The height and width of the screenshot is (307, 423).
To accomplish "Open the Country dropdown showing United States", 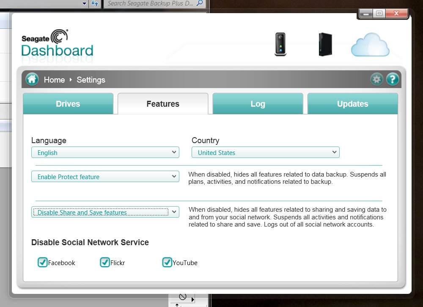I will pos(266,152).
